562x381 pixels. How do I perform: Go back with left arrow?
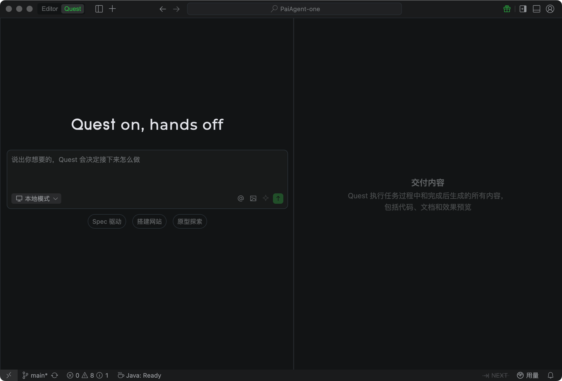[x=163, y=9]
